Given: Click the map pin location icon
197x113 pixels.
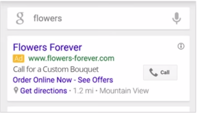Looking at the screenshot, I should [x=16, y=90].
